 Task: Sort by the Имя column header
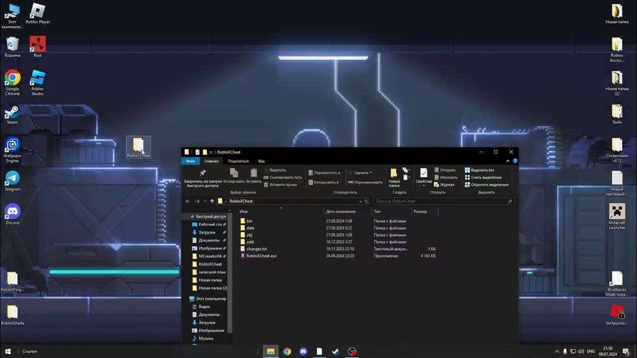281,211
